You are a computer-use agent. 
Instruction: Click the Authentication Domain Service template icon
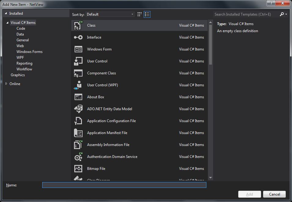point(78,156)
